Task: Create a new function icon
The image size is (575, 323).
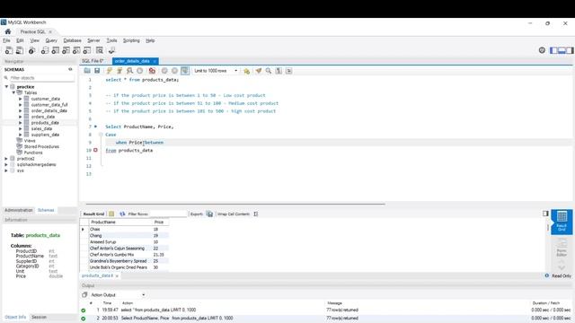Action: (87, 50)
